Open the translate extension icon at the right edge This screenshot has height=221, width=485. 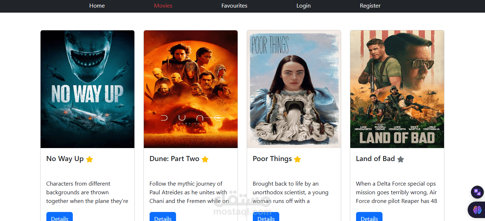coord(477,192)
